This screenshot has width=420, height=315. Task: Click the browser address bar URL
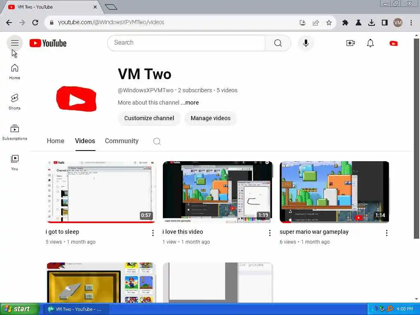[111, 23]
